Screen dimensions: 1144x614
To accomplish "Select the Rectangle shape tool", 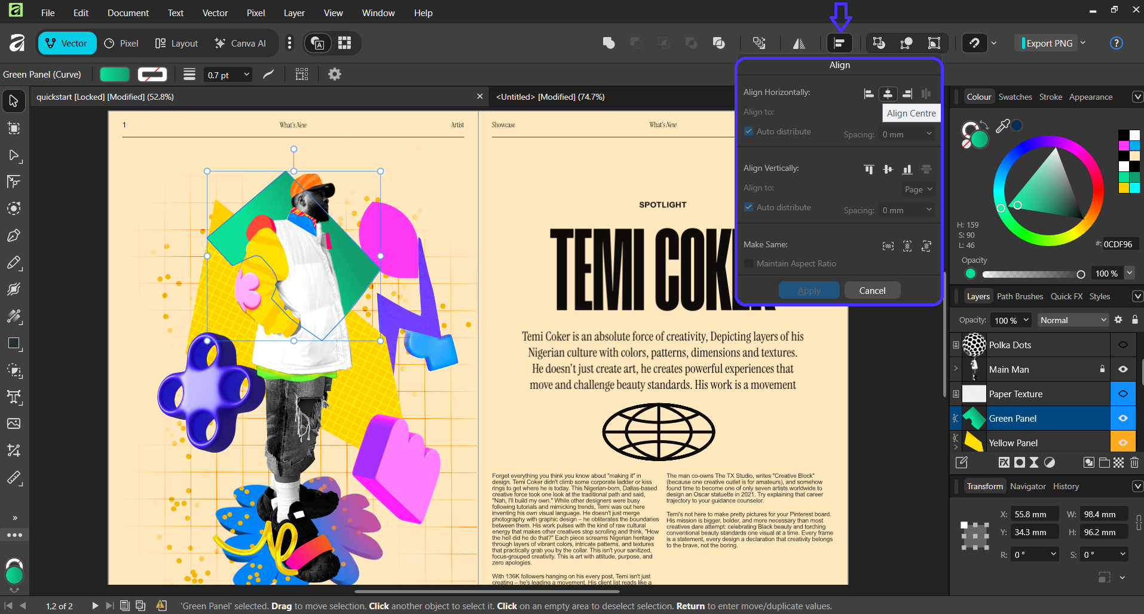I will (x=14, y=343).
